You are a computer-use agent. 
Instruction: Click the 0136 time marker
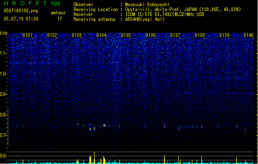tap(151, 35)
